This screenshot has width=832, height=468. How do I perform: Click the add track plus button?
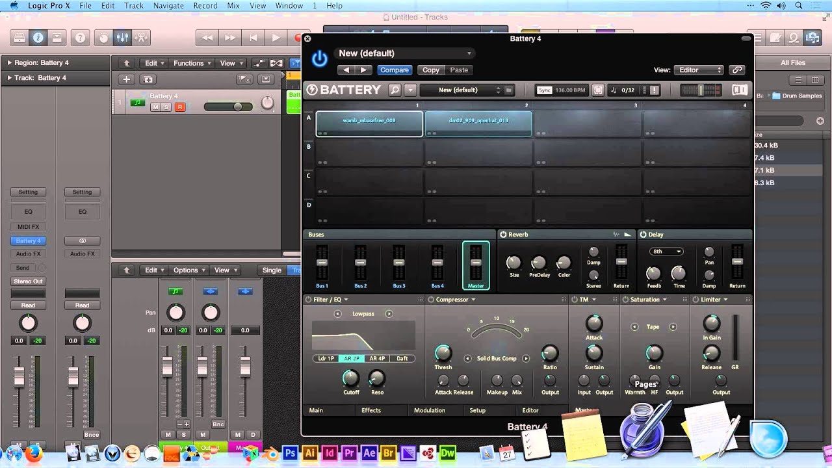click(127, 79)
